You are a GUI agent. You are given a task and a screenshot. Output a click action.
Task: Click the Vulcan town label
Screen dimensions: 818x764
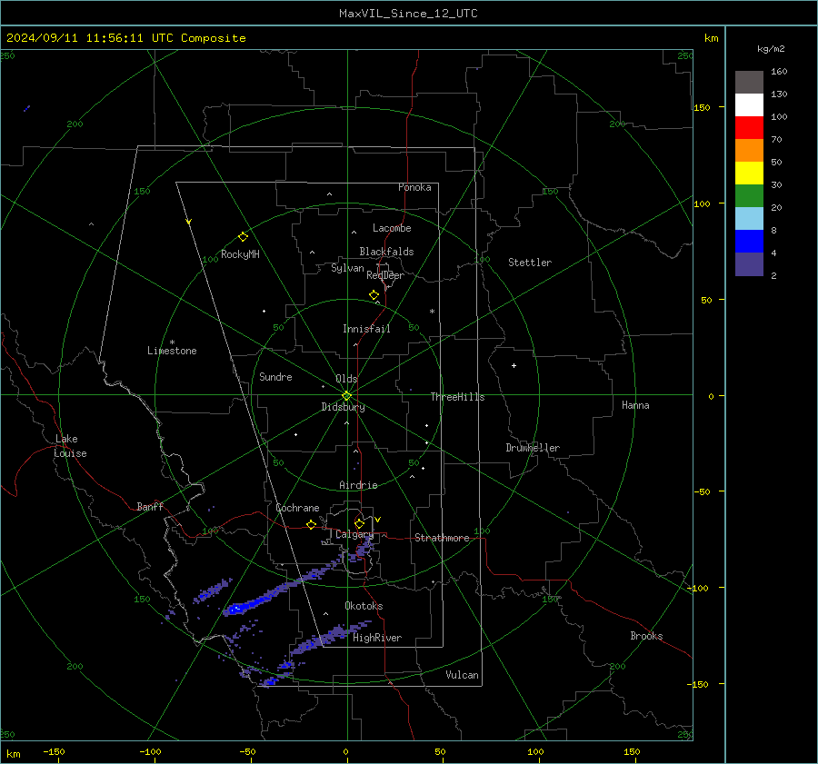[463, 675]
